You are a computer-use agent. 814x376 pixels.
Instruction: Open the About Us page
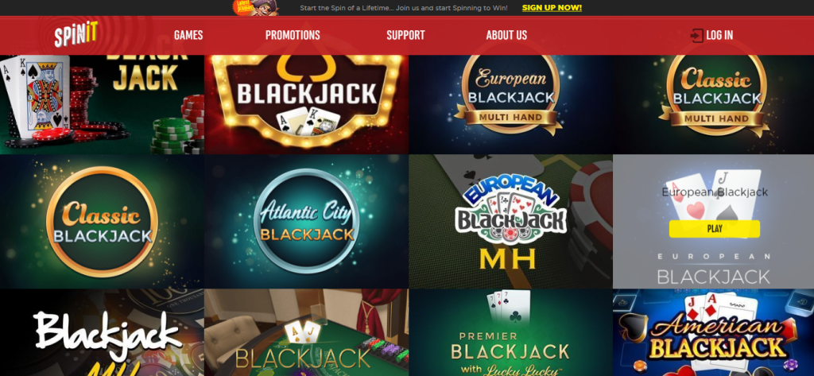(506, 35)
